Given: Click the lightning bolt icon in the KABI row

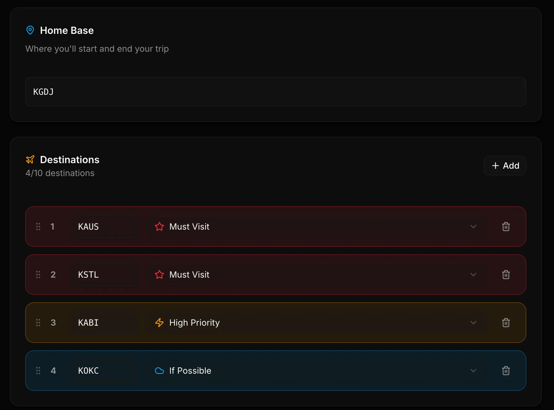Looking at the screenshot, I should click(159, 323).
